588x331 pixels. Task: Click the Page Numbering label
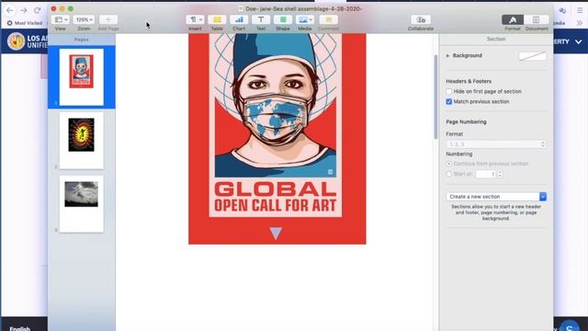pyautogui.click(x=466, y=122)
